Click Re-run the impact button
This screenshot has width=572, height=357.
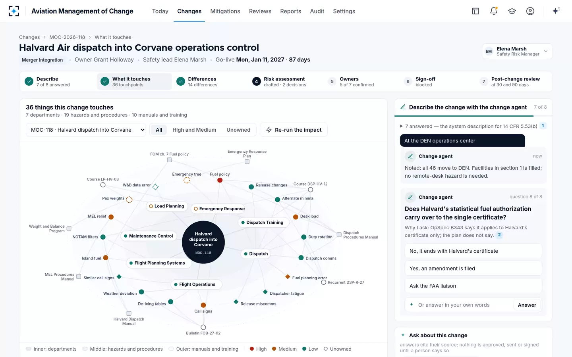pyautogui.click(x=294, y=130)
